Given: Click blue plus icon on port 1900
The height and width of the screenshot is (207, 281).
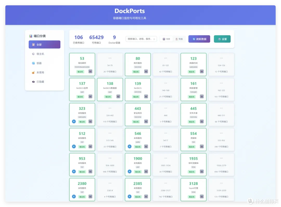Looking at the screenshot, I should click(130, 171).
